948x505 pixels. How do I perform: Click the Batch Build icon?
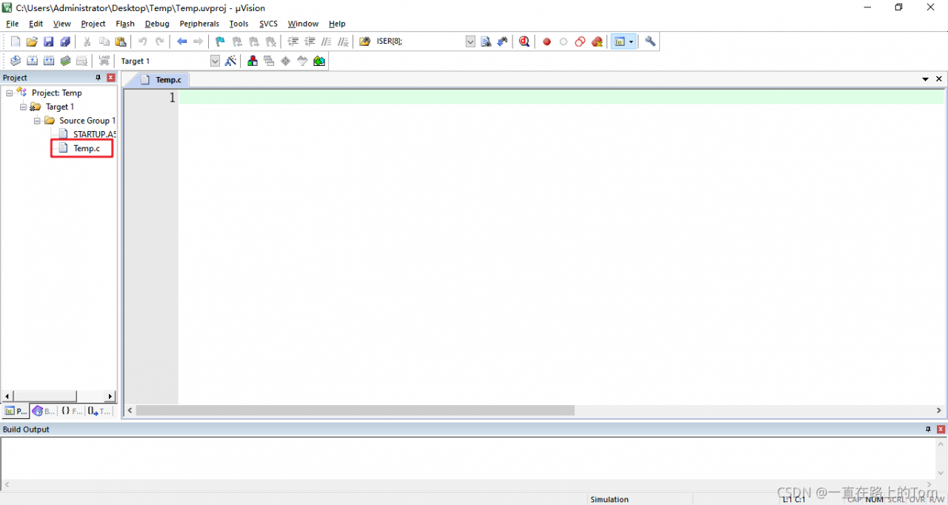pyautogui.click(x=65, y=61)
